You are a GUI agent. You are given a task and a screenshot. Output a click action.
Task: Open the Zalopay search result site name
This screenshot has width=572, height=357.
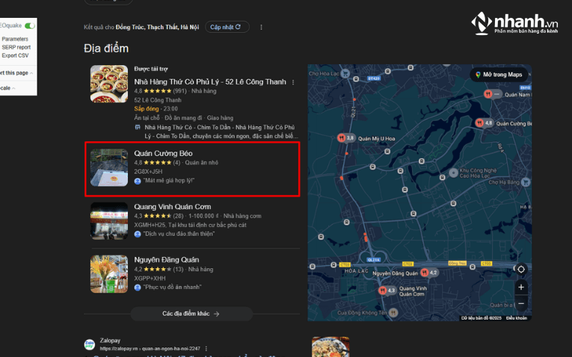(x=110, y=341)
